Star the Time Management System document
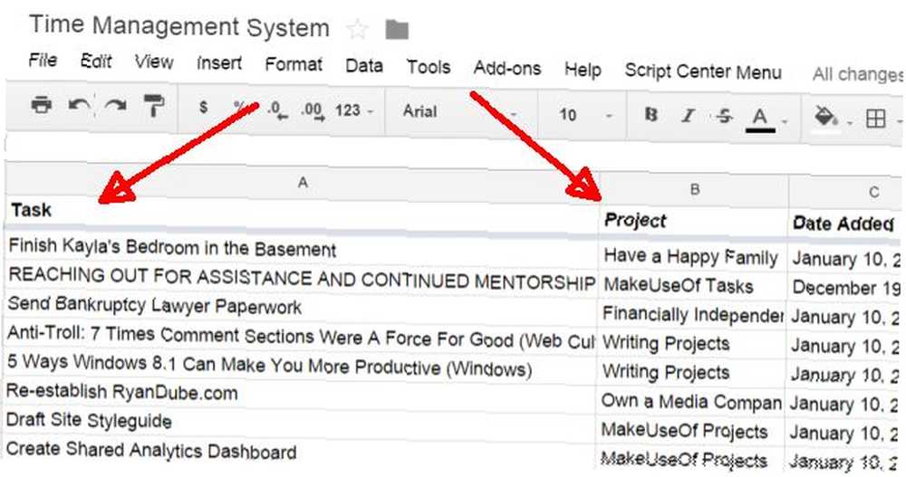 [x=358, y=29]
